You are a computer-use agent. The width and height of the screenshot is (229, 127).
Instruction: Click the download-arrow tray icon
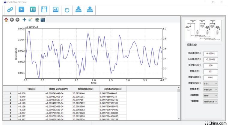coord(79,9)
